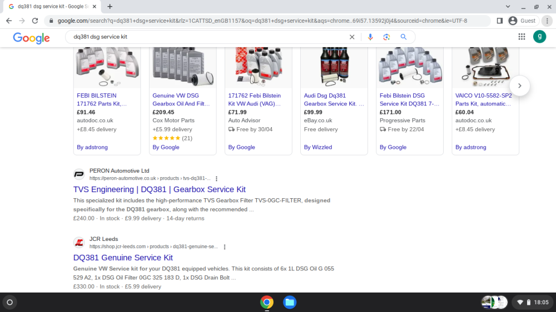Click the PERON Automotive Ltd site logo
Viewport: 556px width, 312px height.
point(79,174)
